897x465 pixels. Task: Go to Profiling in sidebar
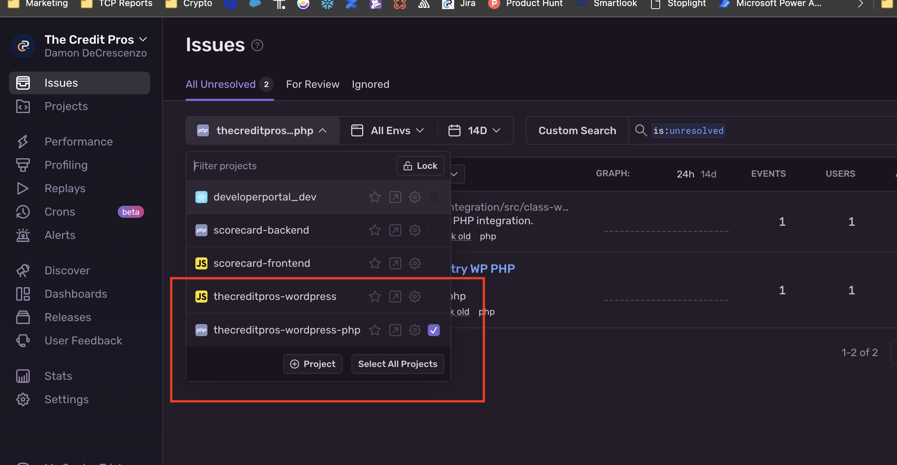pyautogui.click(x=80, y=165)
